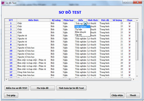Click the vertical scrollbar down arrow

click(137, 76)
